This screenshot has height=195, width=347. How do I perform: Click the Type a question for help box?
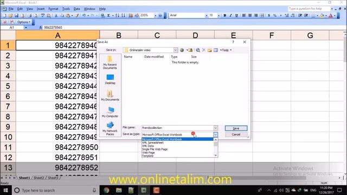tap(309, 9)
